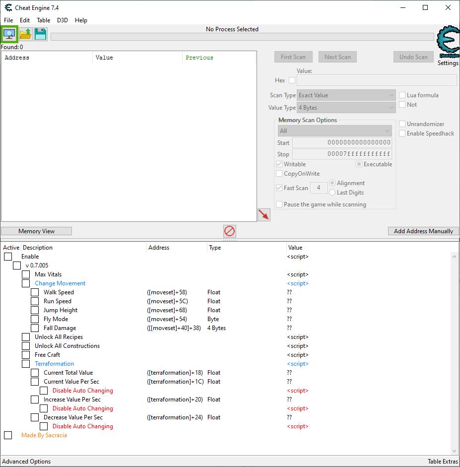The height and width of the screenshot is (467, 460).
Task: Click the floppy disk save icon
Action: click(41, 34)
